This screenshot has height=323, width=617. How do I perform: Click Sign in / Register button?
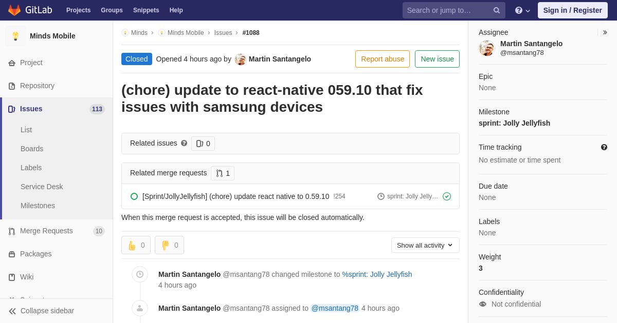click(573, 10)
